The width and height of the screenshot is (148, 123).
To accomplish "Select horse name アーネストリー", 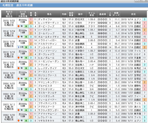I will 46,72.
